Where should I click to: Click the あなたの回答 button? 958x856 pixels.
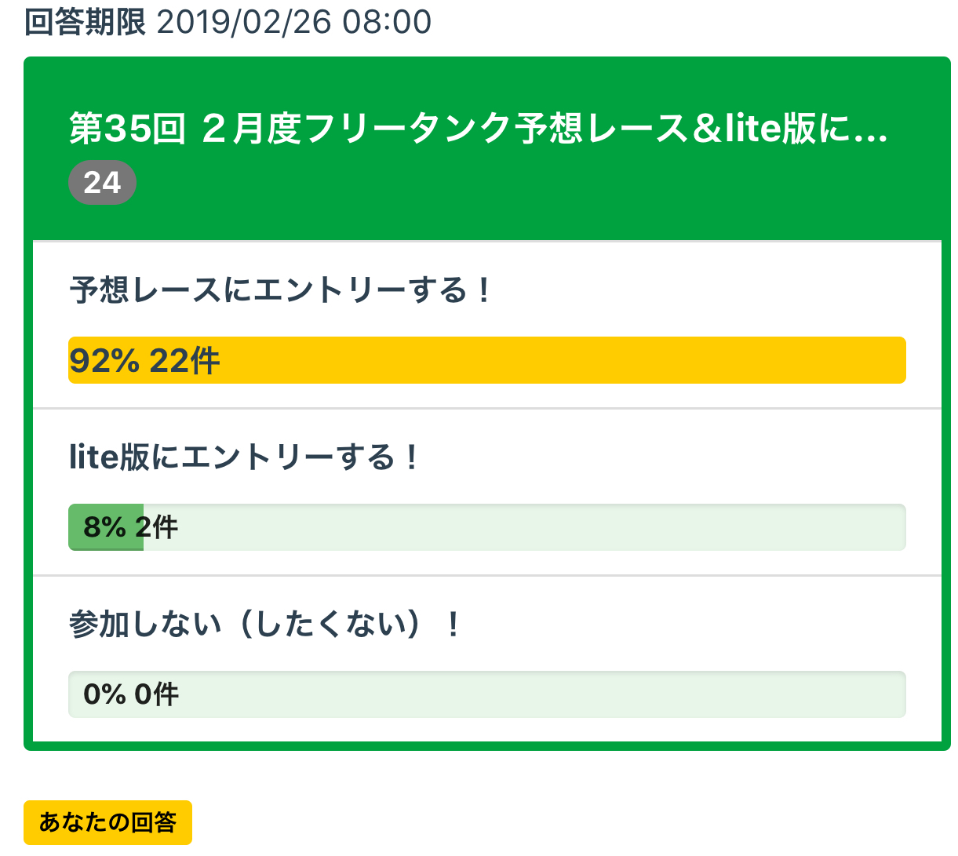[x=107, y=822]
